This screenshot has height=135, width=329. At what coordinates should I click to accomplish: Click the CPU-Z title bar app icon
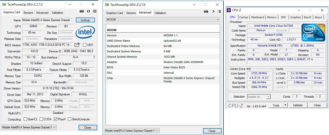(229, 10)
